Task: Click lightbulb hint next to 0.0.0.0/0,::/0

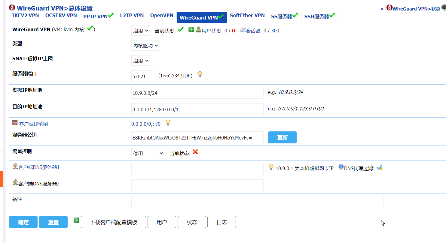Action: click(168, 123)
